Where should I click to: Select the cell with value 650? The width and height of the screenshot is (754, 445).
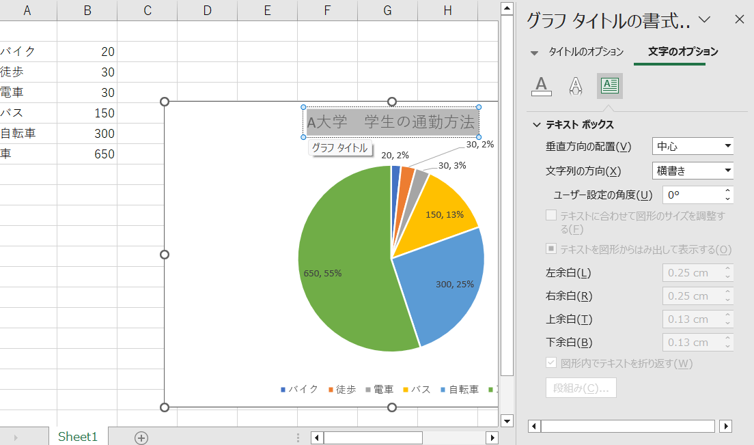(87, 154)
